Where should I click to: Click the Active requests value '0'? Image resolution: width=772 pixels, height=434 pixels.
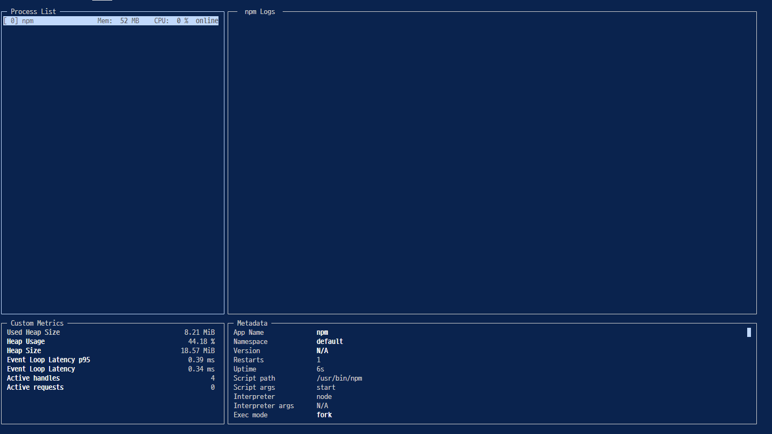point(213,387)
